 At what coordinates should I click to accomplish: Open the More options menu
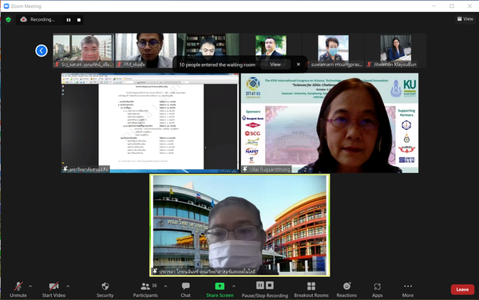click(408, 290)
